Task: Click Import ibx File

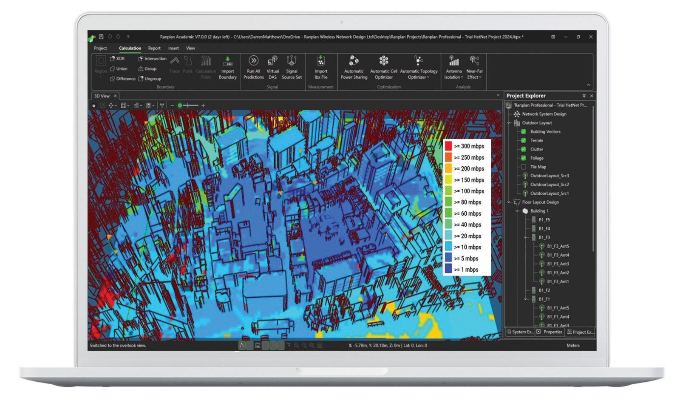Action: pyautogui.click(x=321, y=68)
